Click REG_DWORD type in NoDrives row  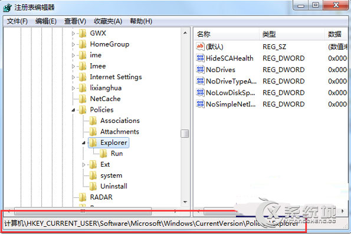click(x=283, y=70)
